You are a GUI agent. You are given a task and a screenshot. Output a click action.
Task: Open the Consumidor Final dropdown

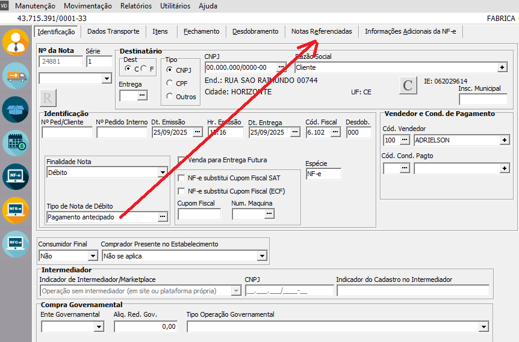(93, 256)
